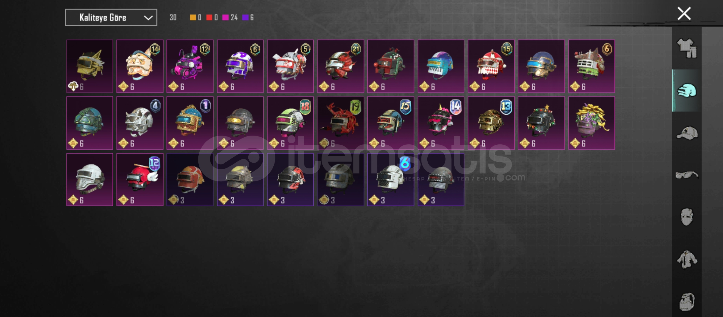Select the red crab helmet badge 19
Image resolution: width=723 pixels, height=317 pixels.
tap(341, 123)
